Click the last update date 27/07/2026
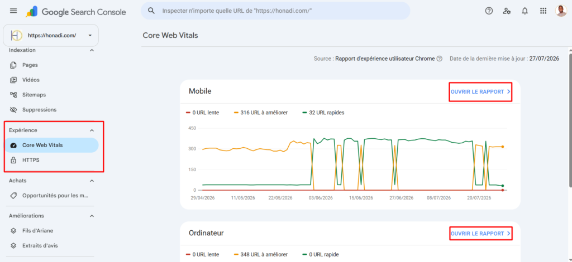This screenshot has height=262, width=572. click(544, 59)
